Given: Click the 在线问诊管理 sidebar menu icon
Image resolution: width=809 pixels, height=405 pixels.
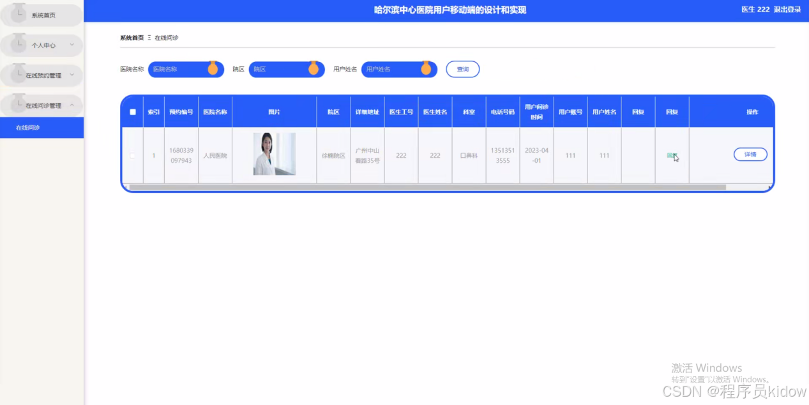Looking at the screenshot, I should [19, 105].
